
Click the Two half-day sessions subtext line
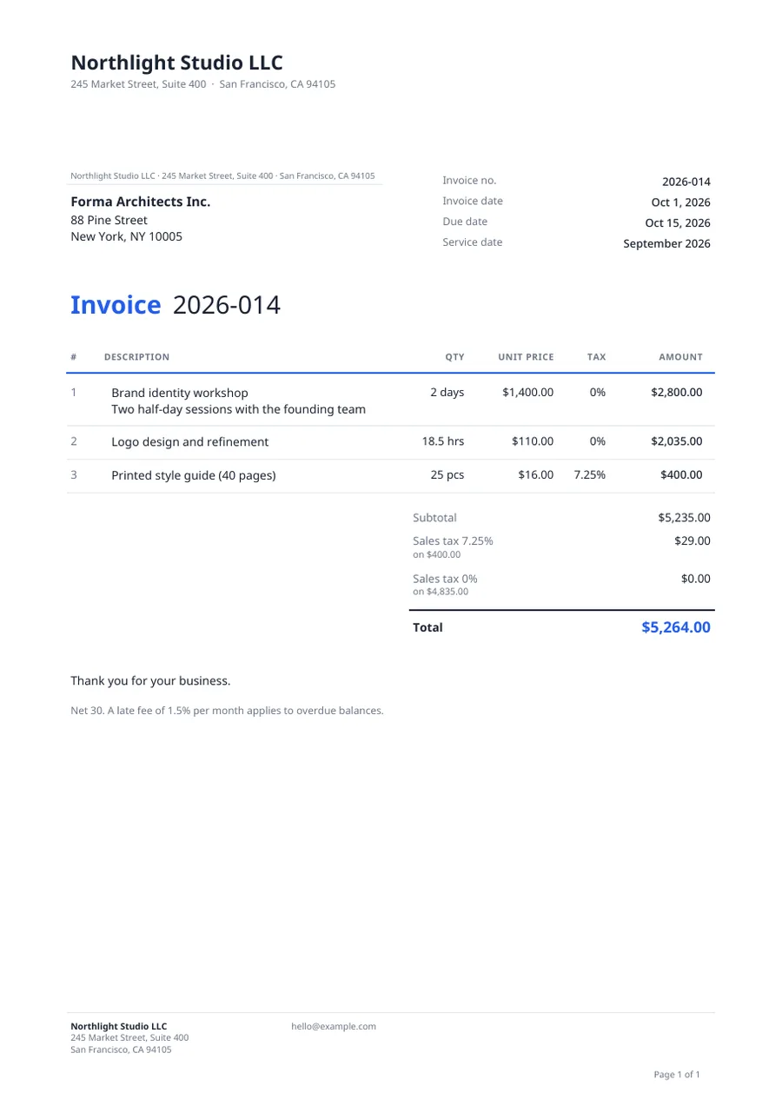coord(238,409)
